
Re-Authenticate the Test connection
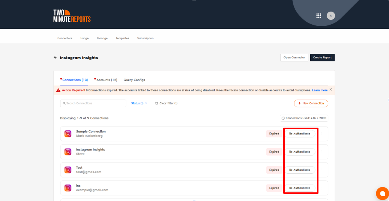pyautogui.click(x=300, y=170)
